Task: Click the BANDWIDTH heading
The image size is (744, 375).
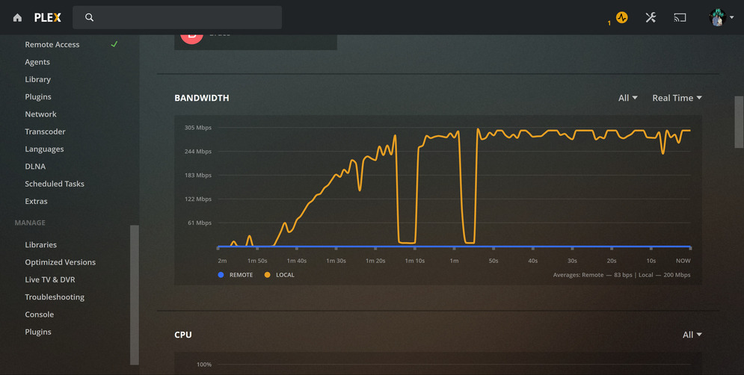Action: pyautogui.click(x=202, y=98)
